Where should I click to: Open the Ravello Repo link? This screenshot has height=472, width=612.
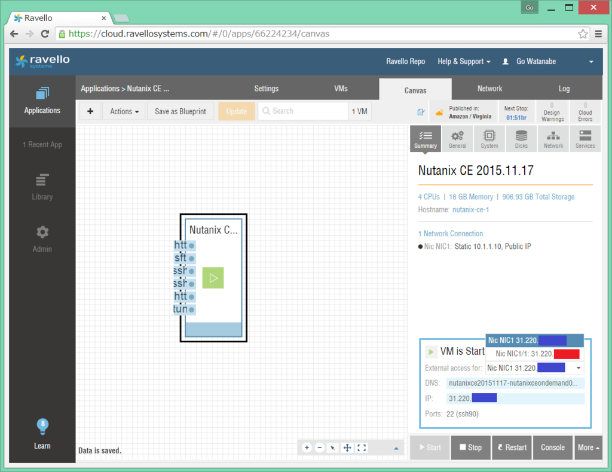[x=406, y=62]
